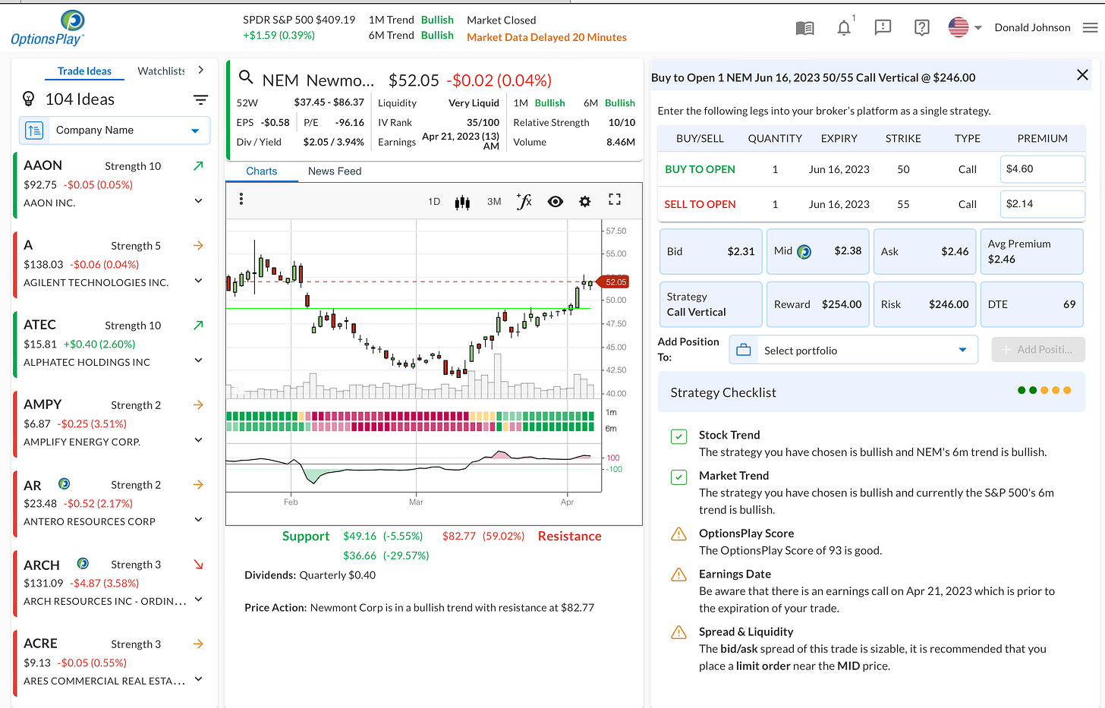Select the Charts tab
This screenshot has width=1105, height=708.
coord(261,171)
